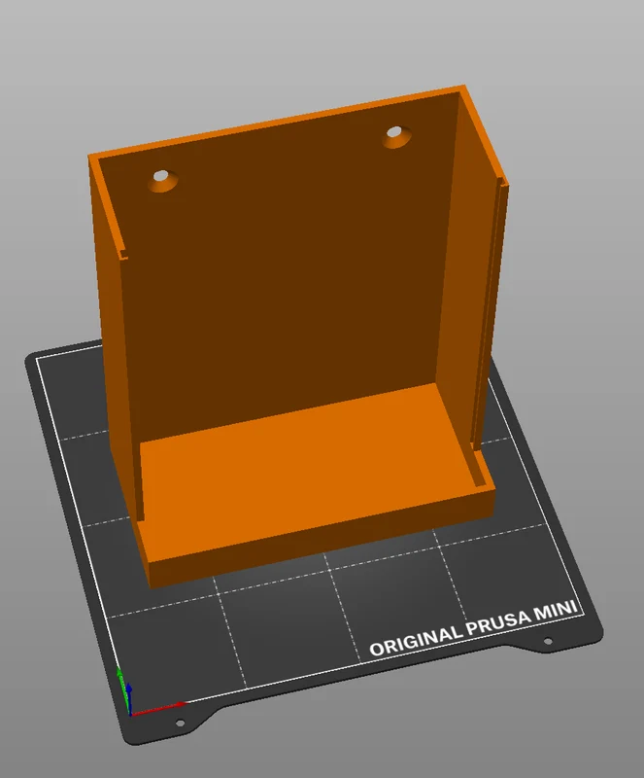Screen dimensions: 644x778
Task: Select the bright orange floor of tray
Action: pyautogui.click(x=307, y=472)
